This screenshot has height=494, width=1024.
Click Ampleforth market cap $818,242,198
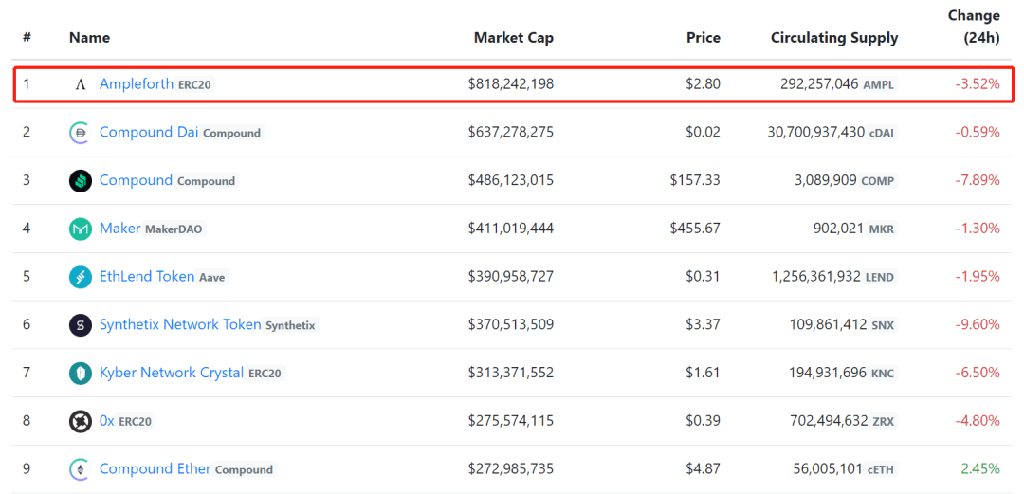click(511, 83)
